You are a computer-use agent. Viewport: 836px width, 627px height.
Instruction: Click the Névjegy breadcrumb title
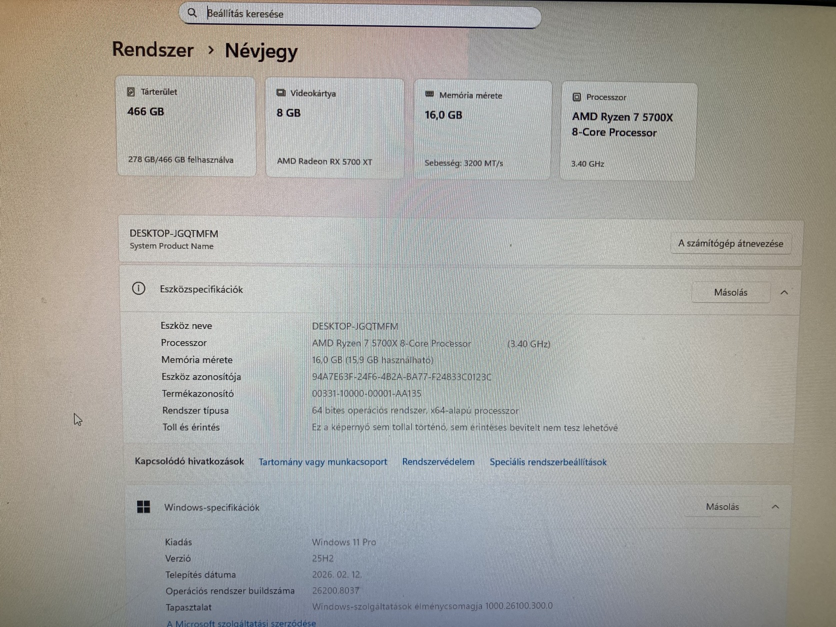coord(261,51)
